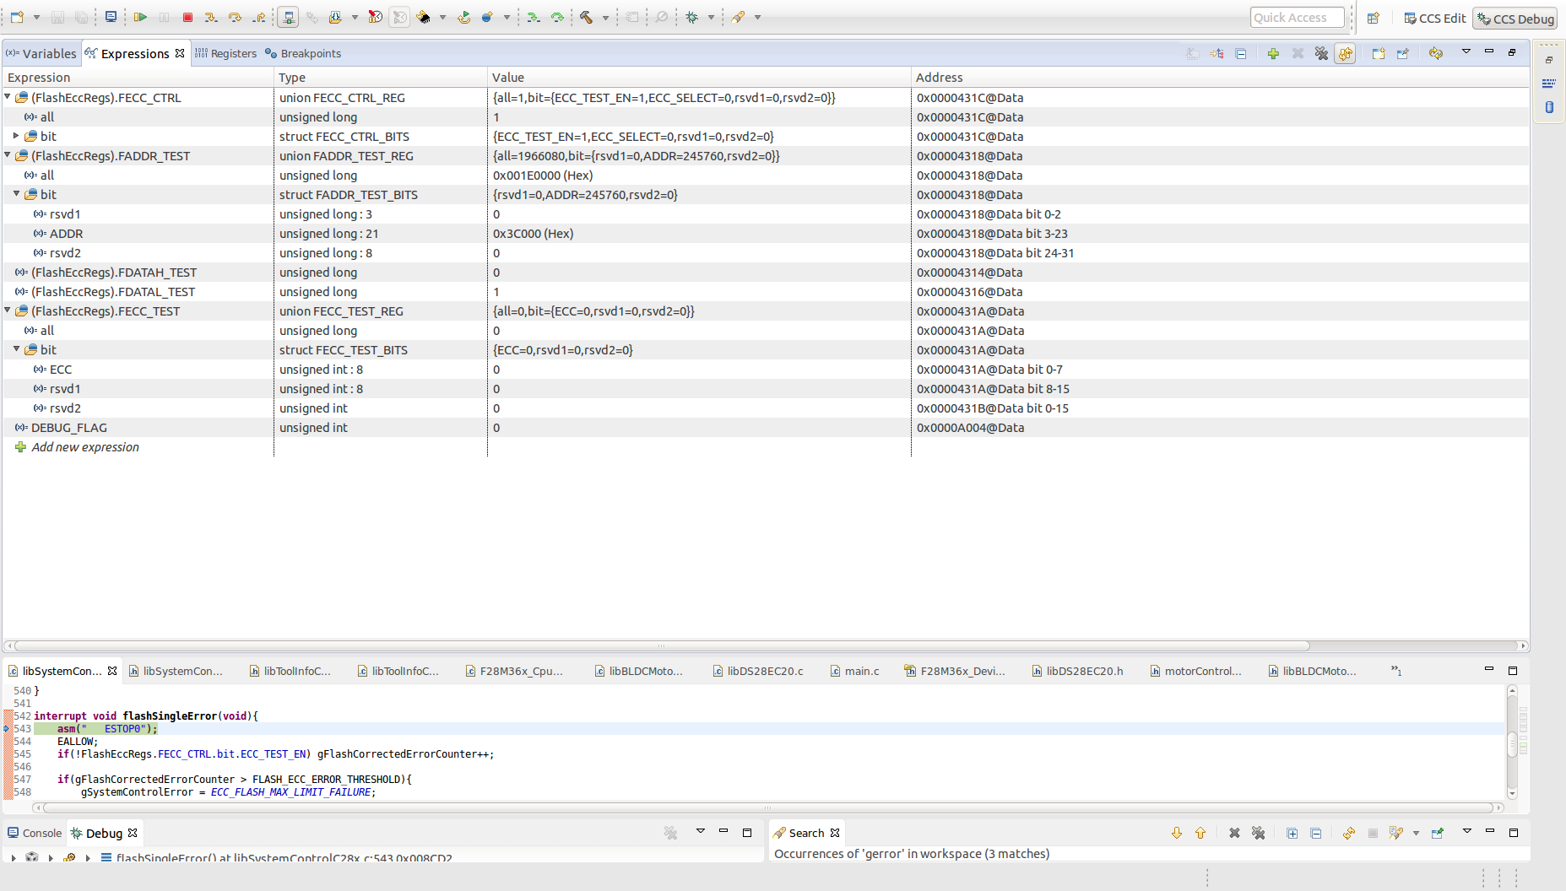Open the Expressions view menu dropdown
This screenshot has width=1566, height=891.
pyautogui.click(x=1466, y=52)
